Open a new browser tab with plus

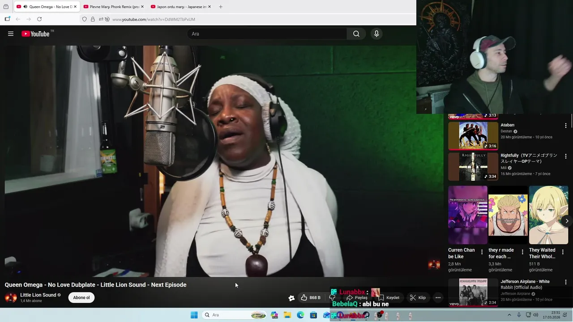pos(221,7)
